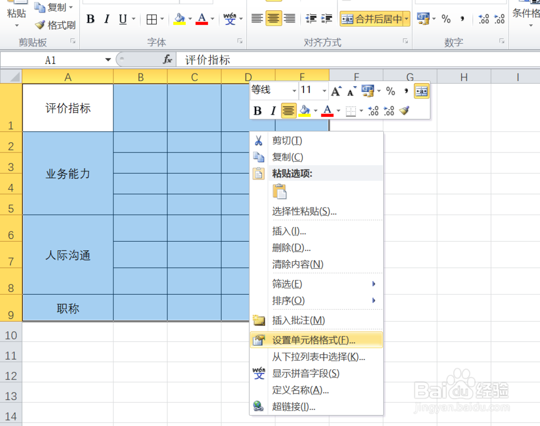Toggle align text left in ribbon

(257, 18)
